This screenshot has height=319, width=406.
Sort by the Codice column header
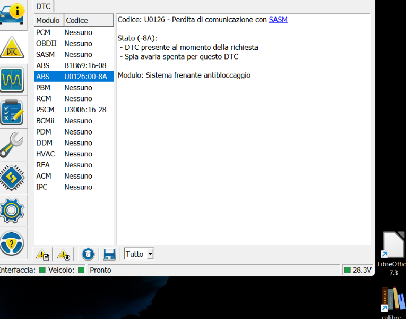point(89,20)
